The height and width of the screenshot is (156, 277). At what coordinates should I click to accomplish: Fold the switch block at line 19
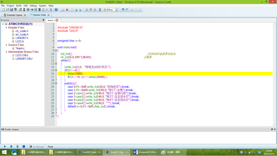click(56, 83)
